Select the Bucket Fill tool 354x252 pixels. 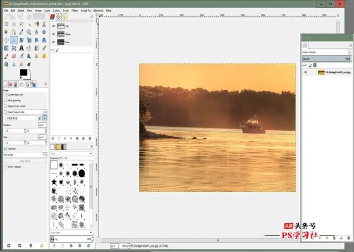coord(29,48)
